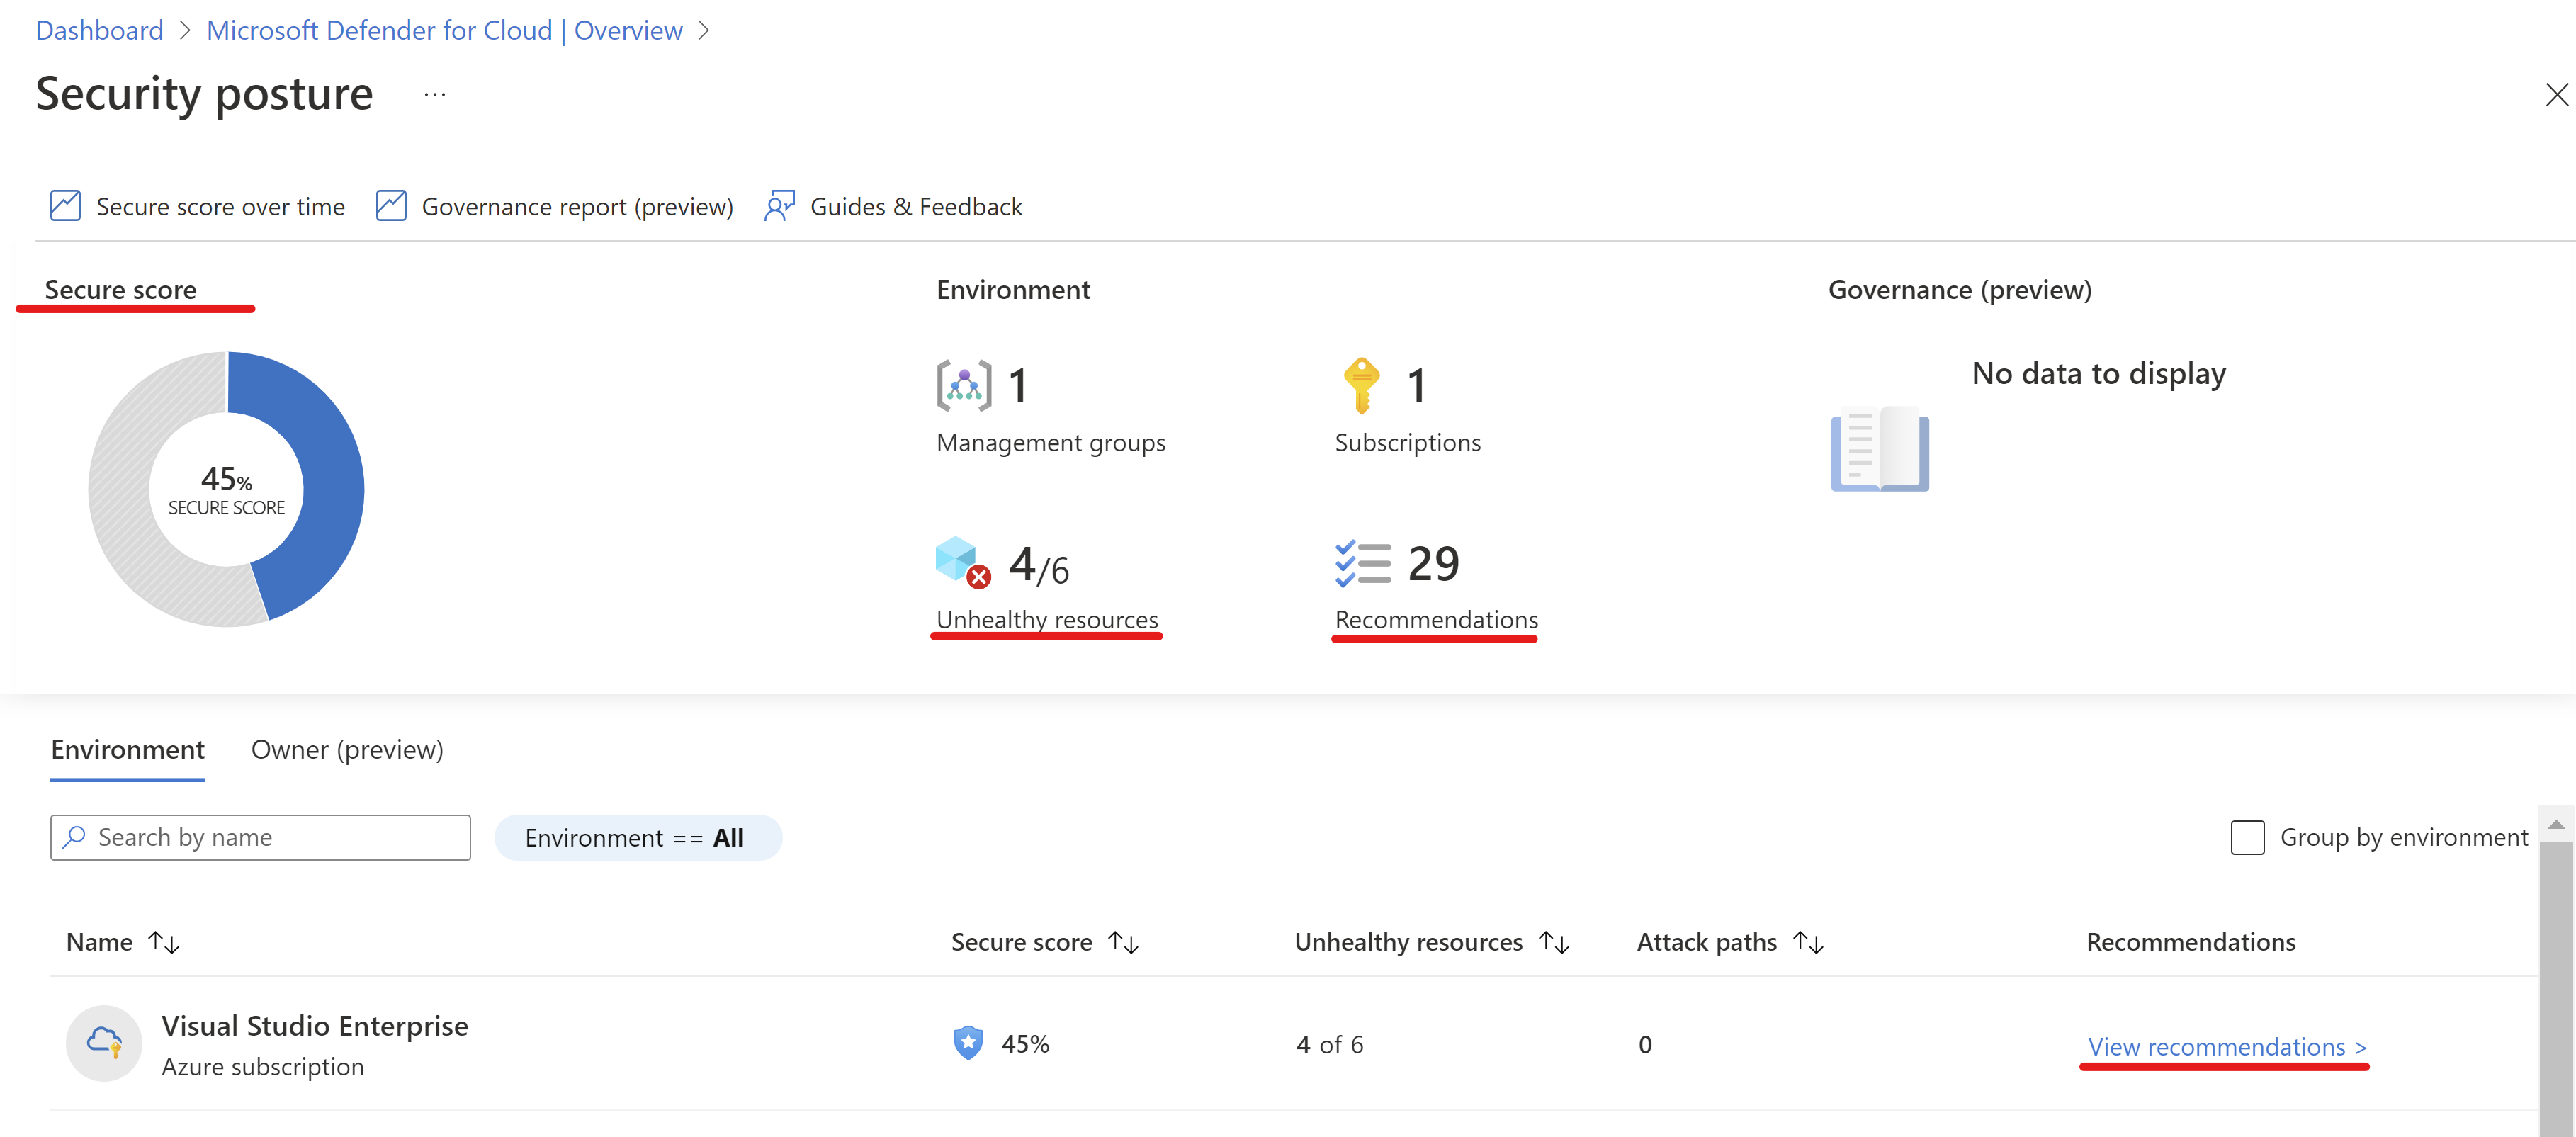Viewport: 2576px width, 1137px height.
Task: Select the Environment tab
Action: click(127, 749)
